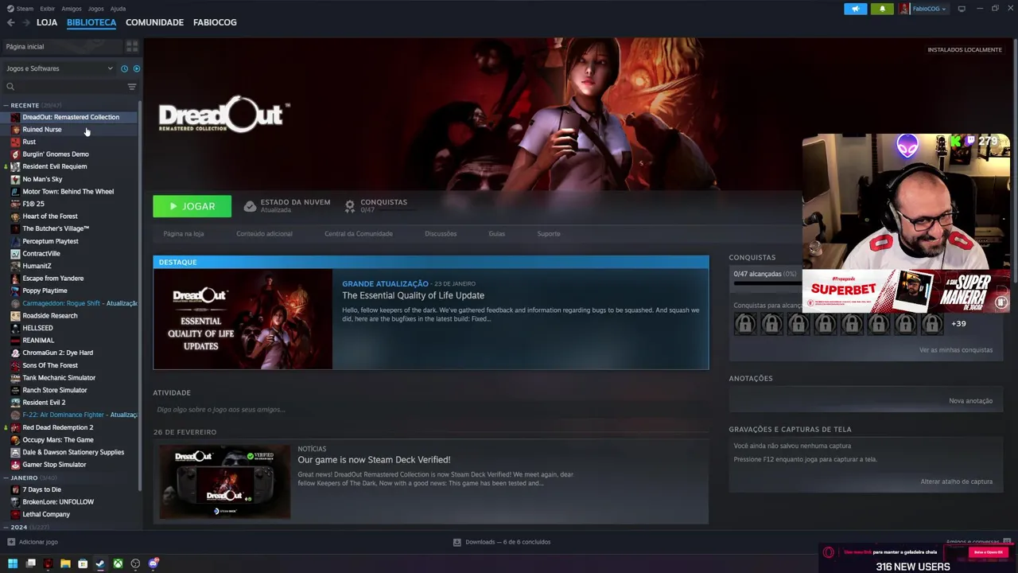
Task: Click the activity post input field
Action: tap(430, 409)
